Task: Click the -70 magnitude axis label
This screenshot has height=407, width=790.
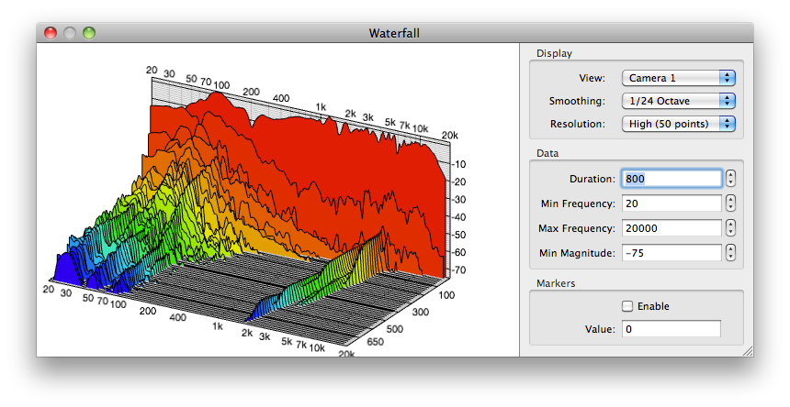Action: pyautogui.click(x=458, y=270)
